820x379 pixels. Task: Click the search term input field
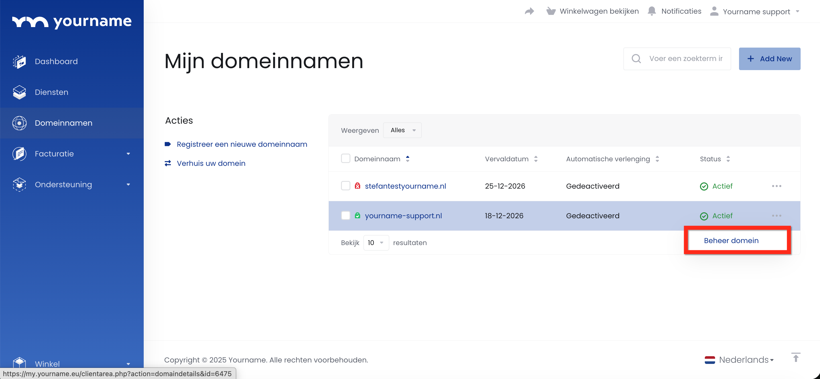(x=686, y=58)
